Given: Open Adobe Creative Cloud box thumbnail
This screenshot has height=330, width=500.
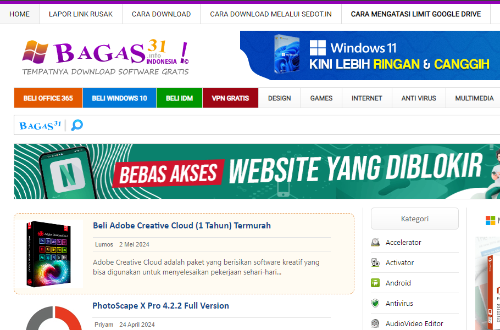Looking at the screenshot, I should pyautogui.click(x=49, y=254).
